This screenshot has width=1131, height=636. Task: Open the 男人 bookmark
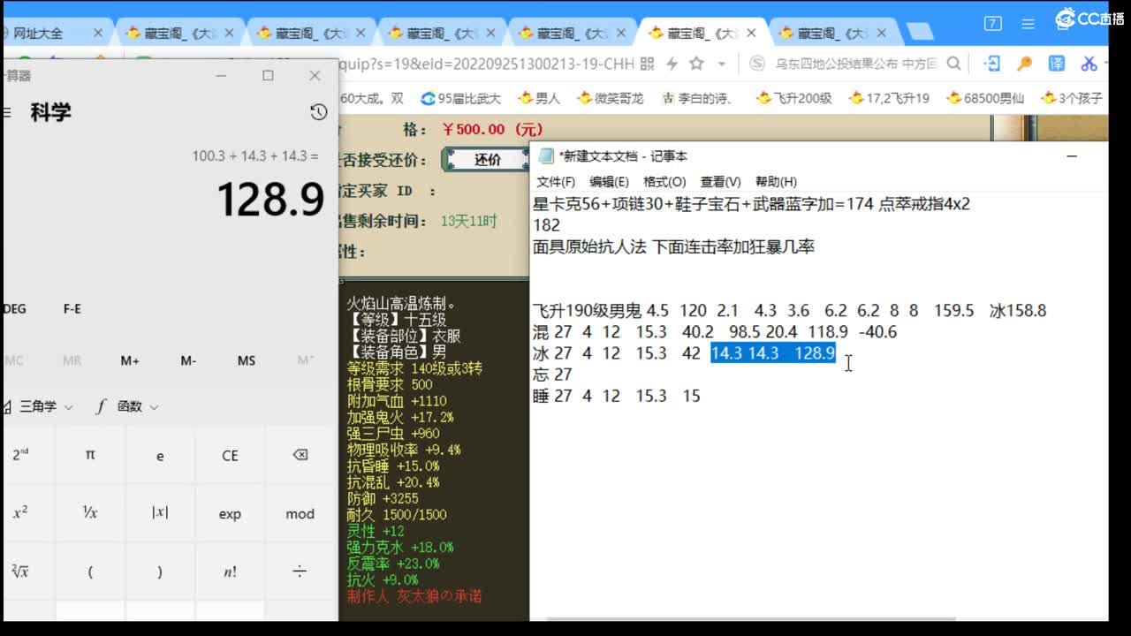pyautogui.click(x=539, y=98)
